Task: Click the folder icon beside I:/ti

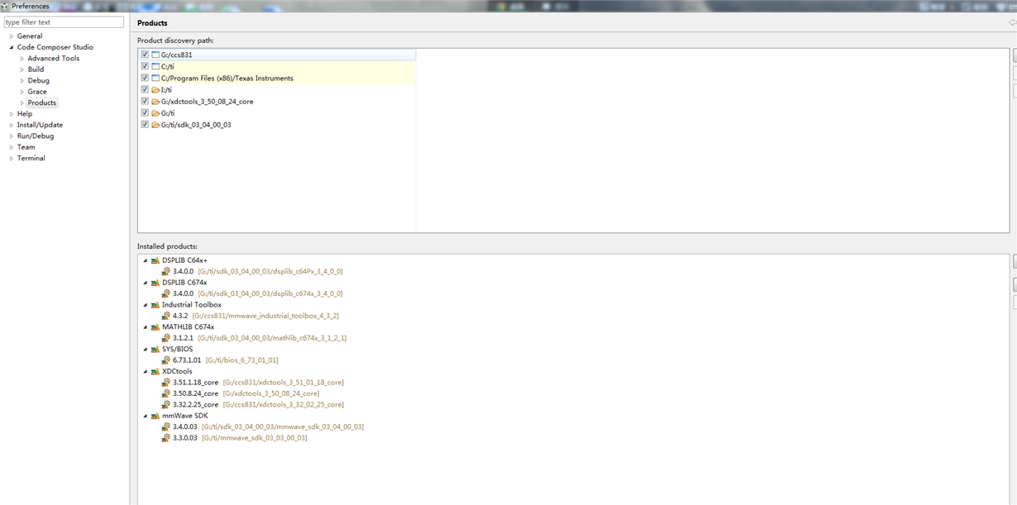Action: [155, 90]
